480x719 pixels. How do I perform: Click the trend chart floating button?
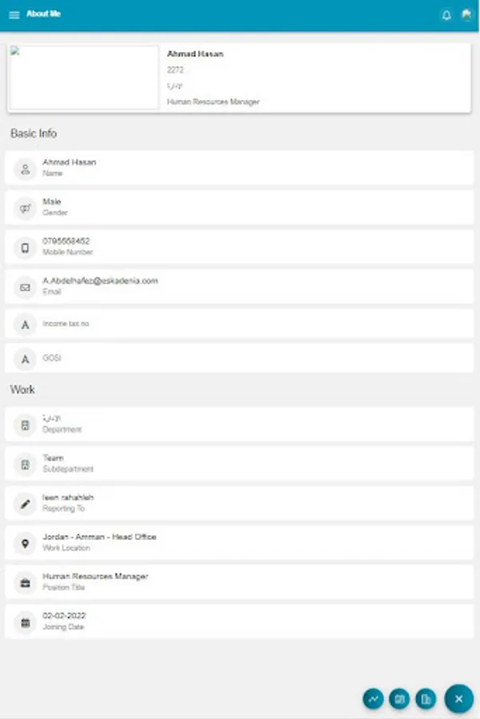coord(373,699)
